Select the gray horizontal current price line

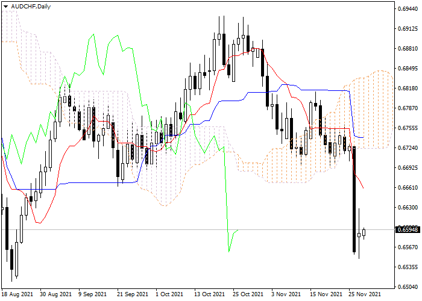[198, 230]
